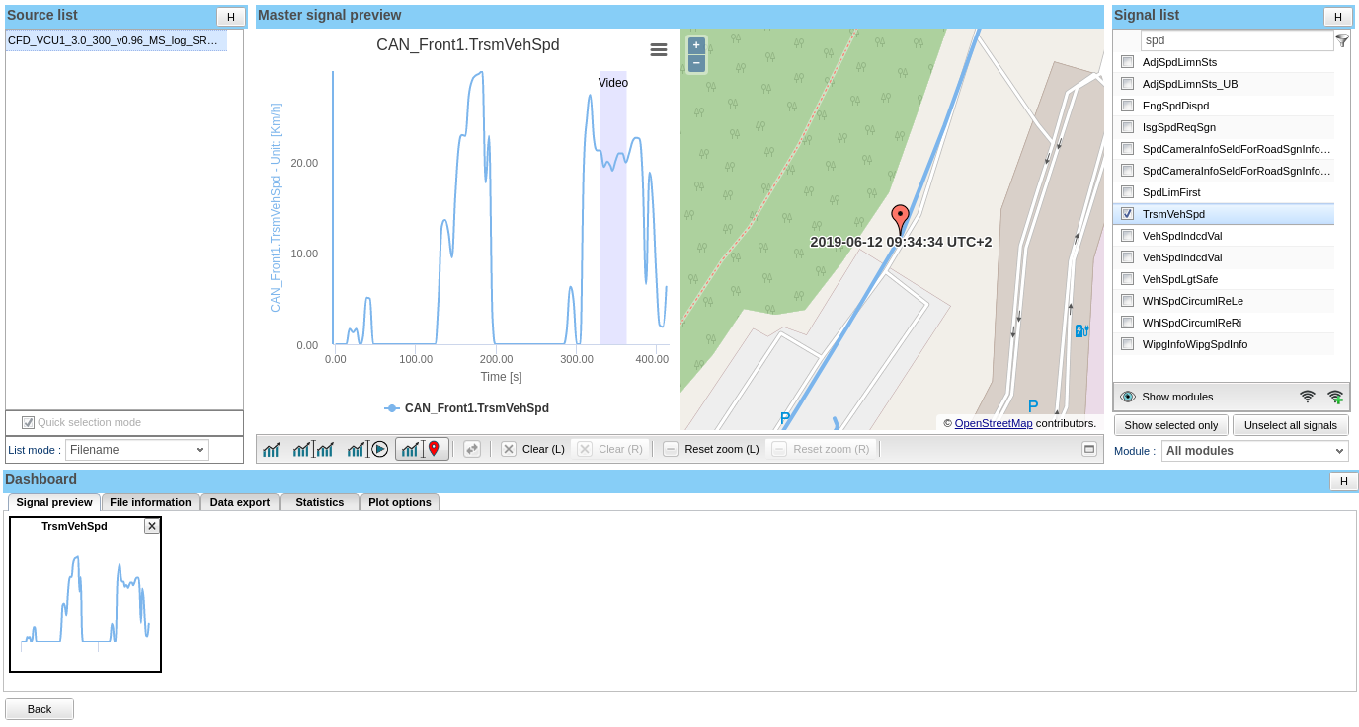Check the VehSpdLgtSafe signal
Image resolution: width=1359 pixels, height=727 pixels.
click(1127, 279)
